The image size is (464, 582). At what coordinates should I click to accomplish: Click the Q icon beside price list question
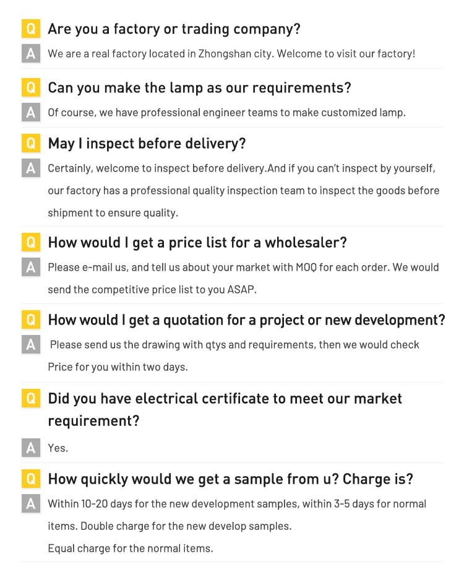[x=31, y=242]
